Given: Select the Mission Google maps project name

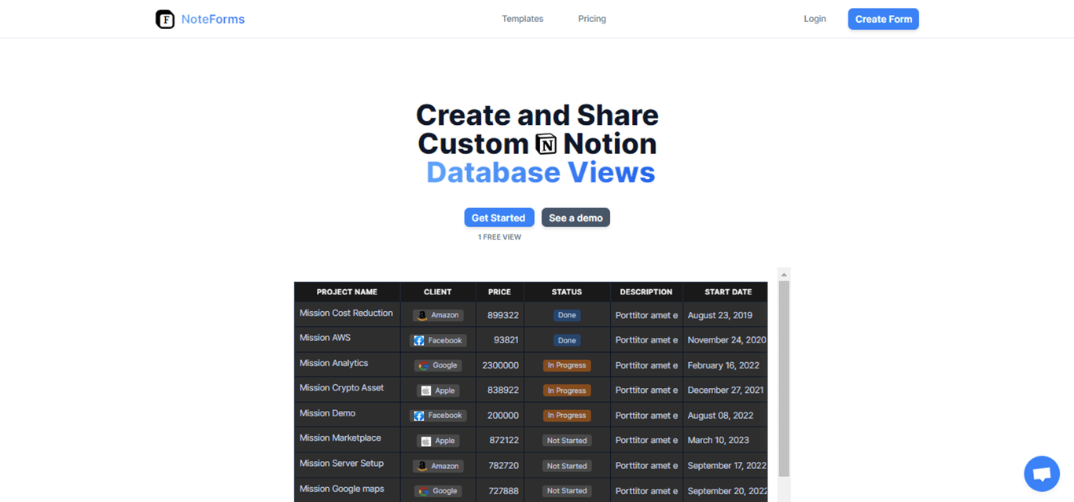Looking at the screenshot, I should pyautogui.click(x=341, y=489).
